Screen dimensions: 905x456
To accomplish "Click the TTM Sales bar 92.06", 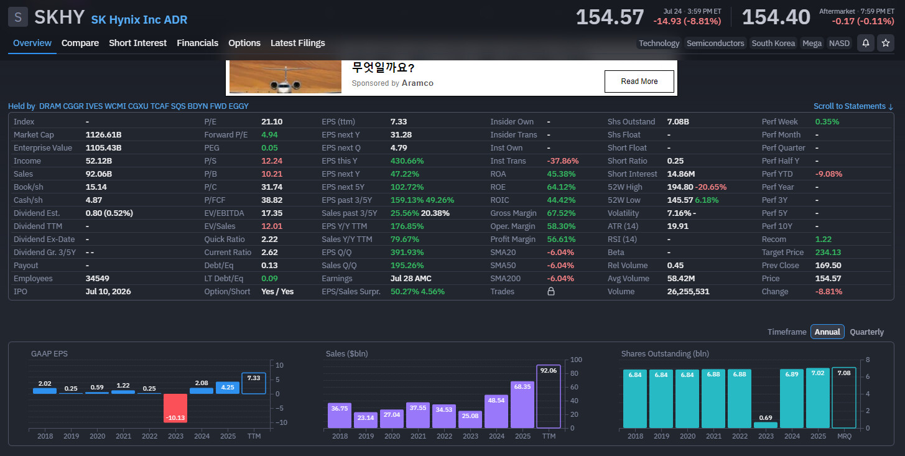I will click(548, 396).
